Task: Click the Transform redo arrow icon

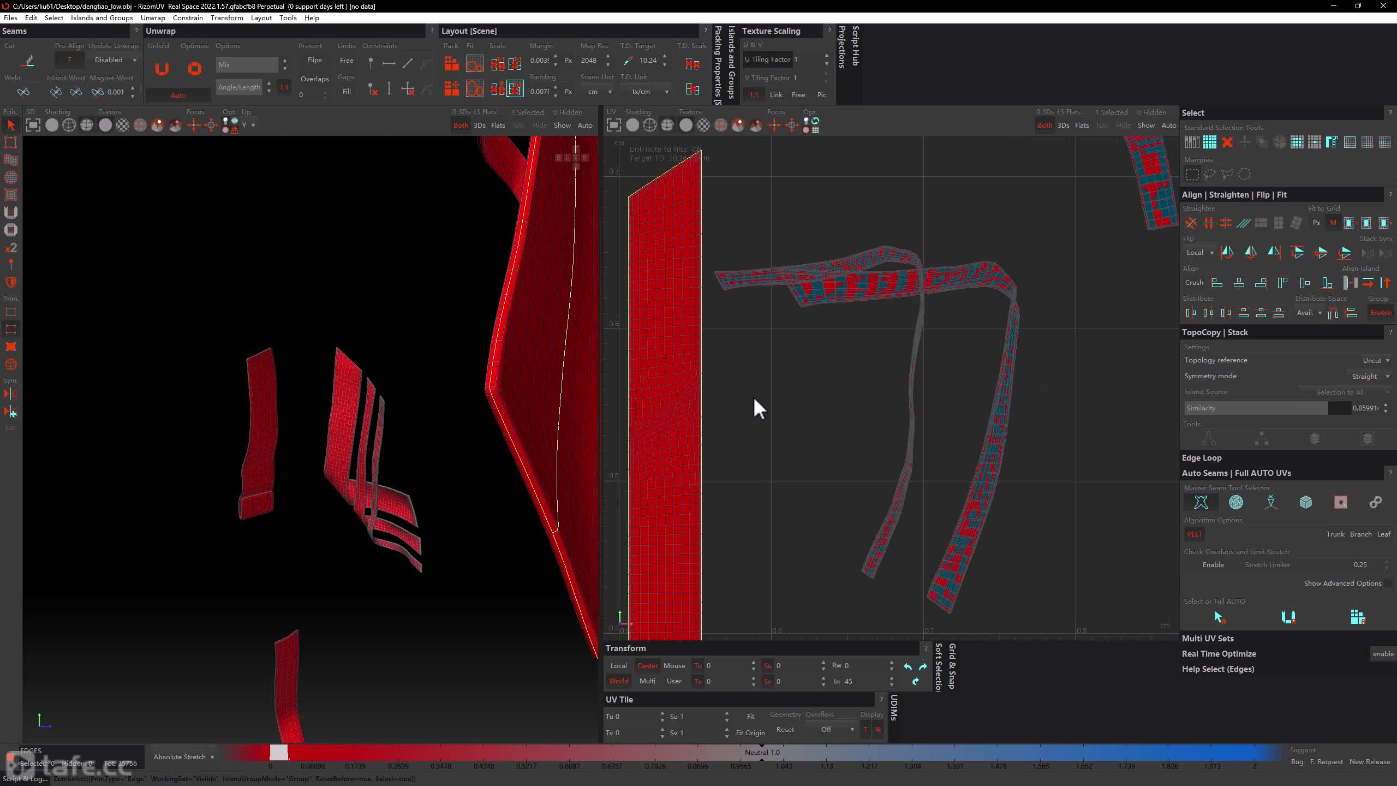Action: click(923, 666)
